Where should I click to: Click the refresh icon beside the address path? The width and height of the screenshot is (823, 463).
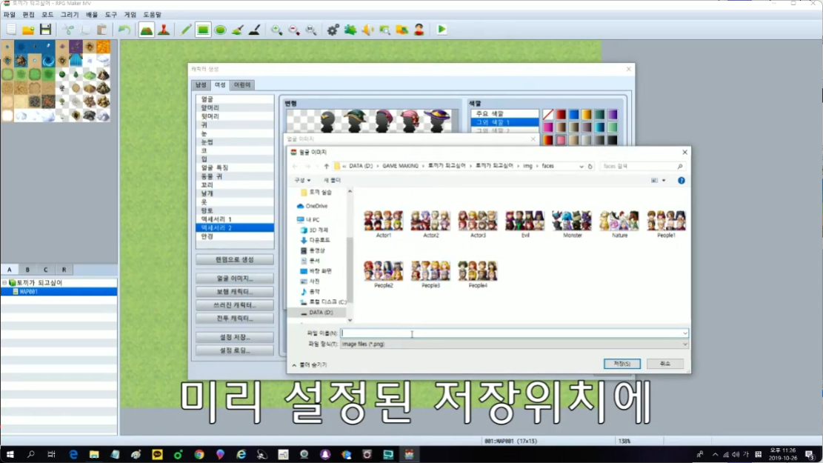click(590, 166)
